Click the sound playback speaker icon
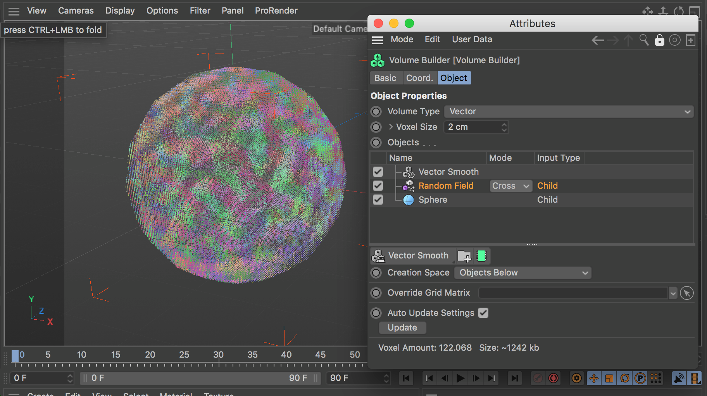The image size is (707, 396). click(x=679, y=379)
